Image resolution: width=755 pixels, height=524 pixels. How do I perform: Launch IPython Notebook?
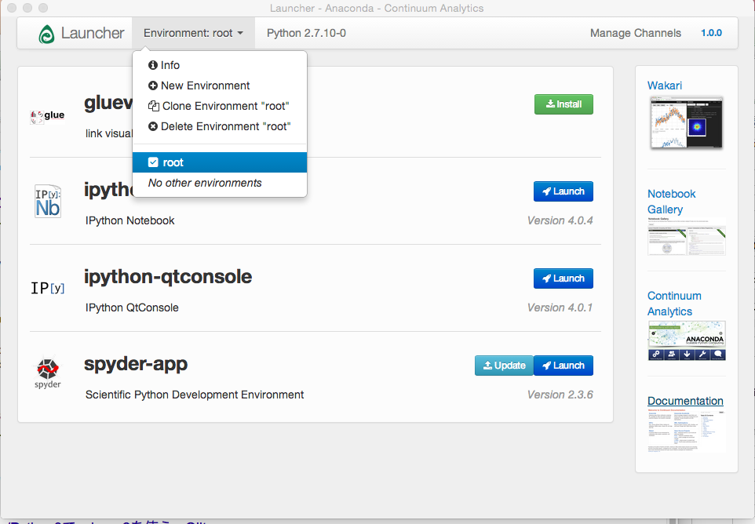[564, 191]
